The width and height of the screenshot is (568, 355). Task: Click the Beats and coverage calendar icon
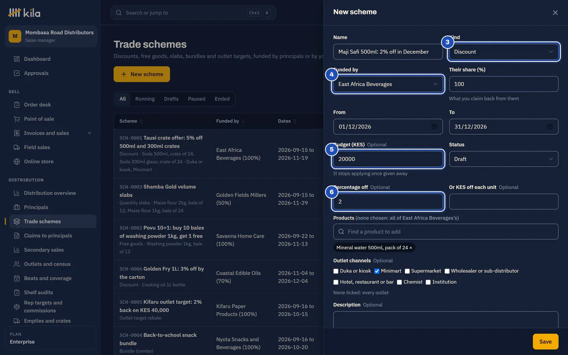pos(17,278)
